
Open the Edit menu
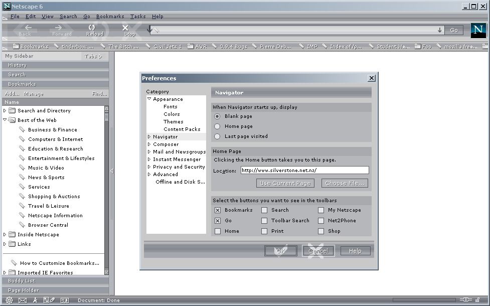(30, 16)
